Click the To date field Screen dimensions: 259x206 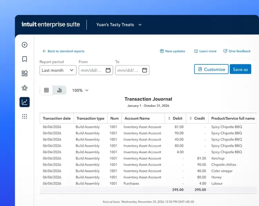(x=132, y=70)
